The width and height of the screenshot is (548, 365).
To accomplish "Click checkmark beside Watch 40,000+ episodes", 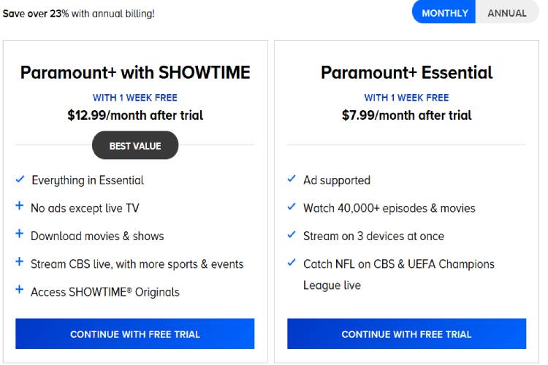I will tap(292, 207).
